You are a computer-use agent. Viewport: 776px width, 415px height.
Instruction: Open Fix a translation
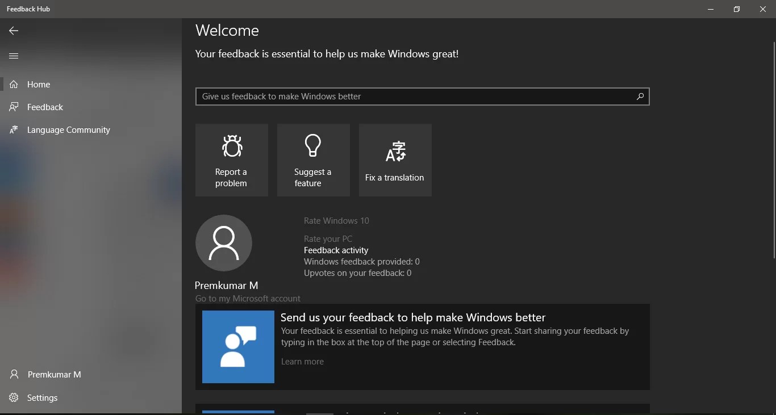pyautogui.click(x=395, y=160)
